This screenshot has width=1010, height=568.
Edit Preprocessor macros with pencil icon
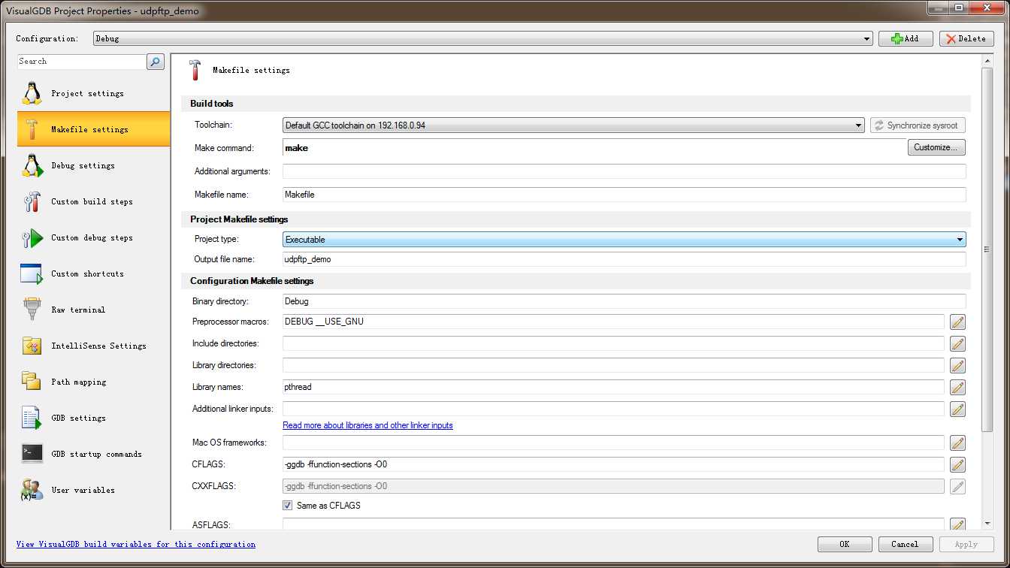pos(957,322)
